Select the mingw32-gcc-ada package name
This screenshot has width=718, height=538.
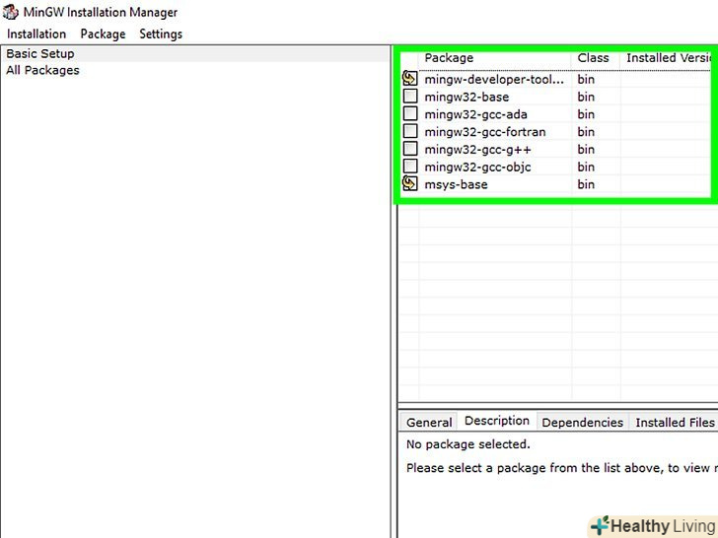pyautogui.click(x=475, y=114)
